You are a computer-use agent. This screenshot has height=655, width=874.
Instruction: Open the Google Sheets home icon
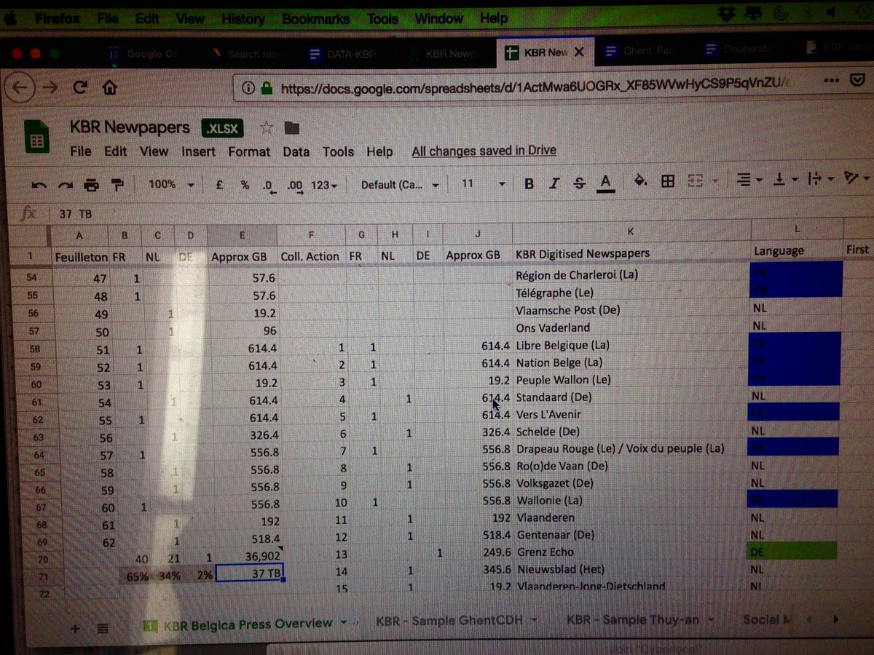click(38, 137)
